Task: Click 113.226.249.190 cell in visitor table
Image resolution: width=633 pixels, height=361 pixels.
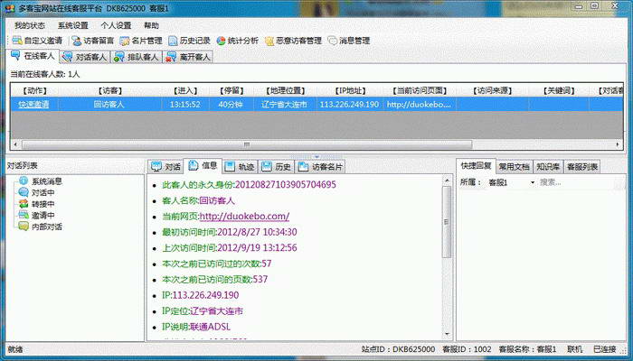Action: [350, 105]
